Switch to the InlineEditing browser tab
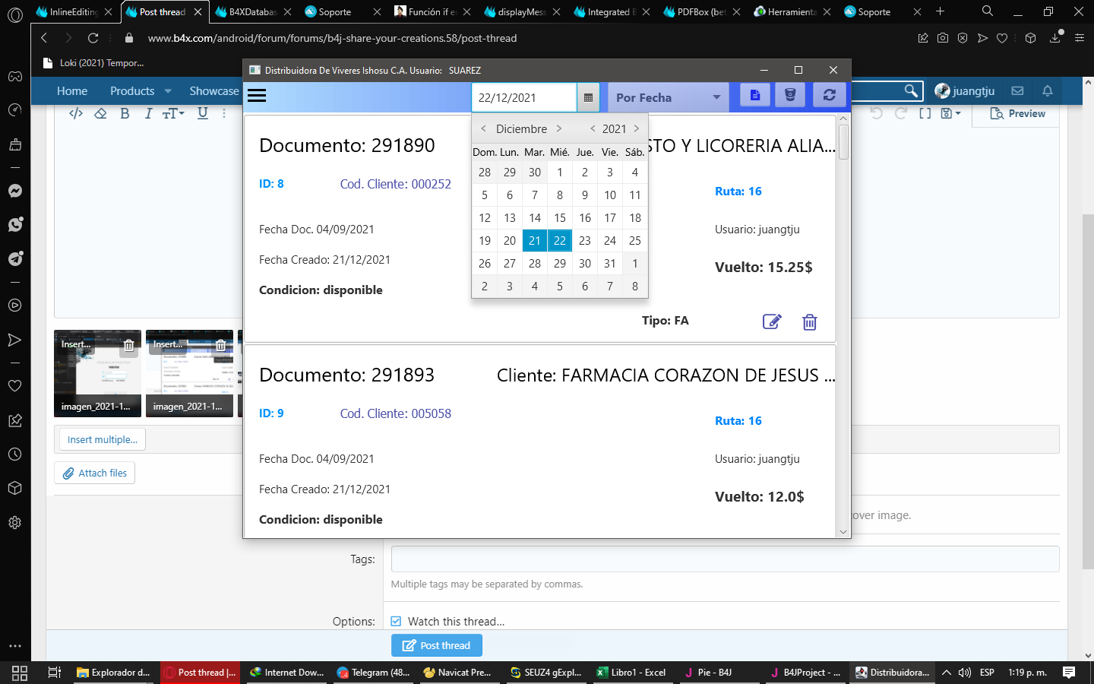The image size is (1094, 684). [x=75, y=12]
